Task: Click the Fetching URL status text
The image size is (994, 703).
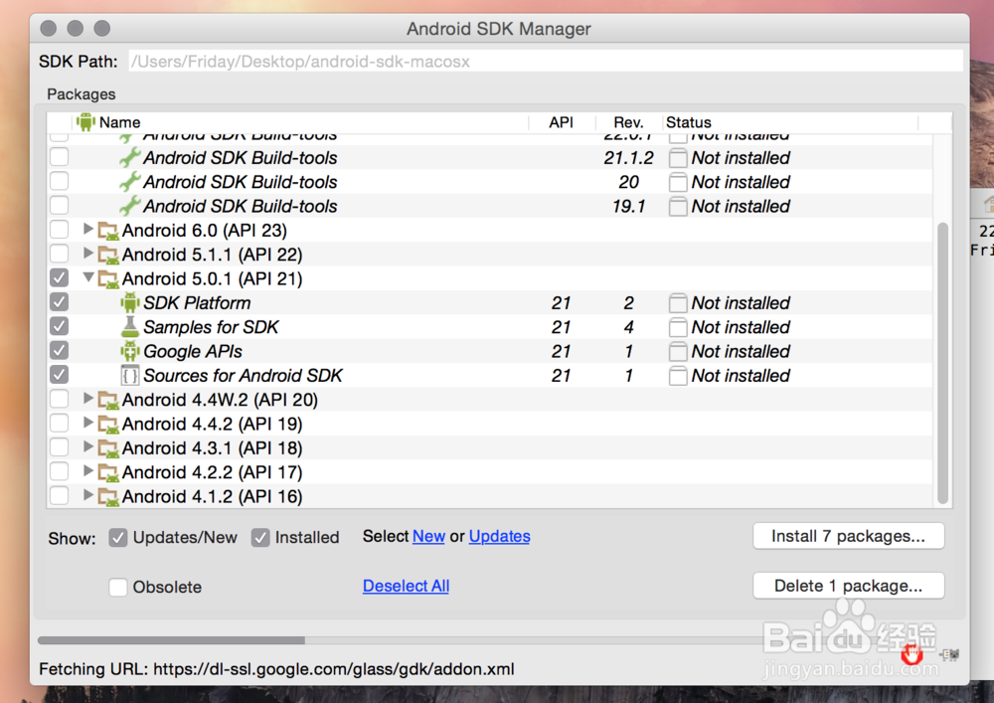Action: pos(276,669)
